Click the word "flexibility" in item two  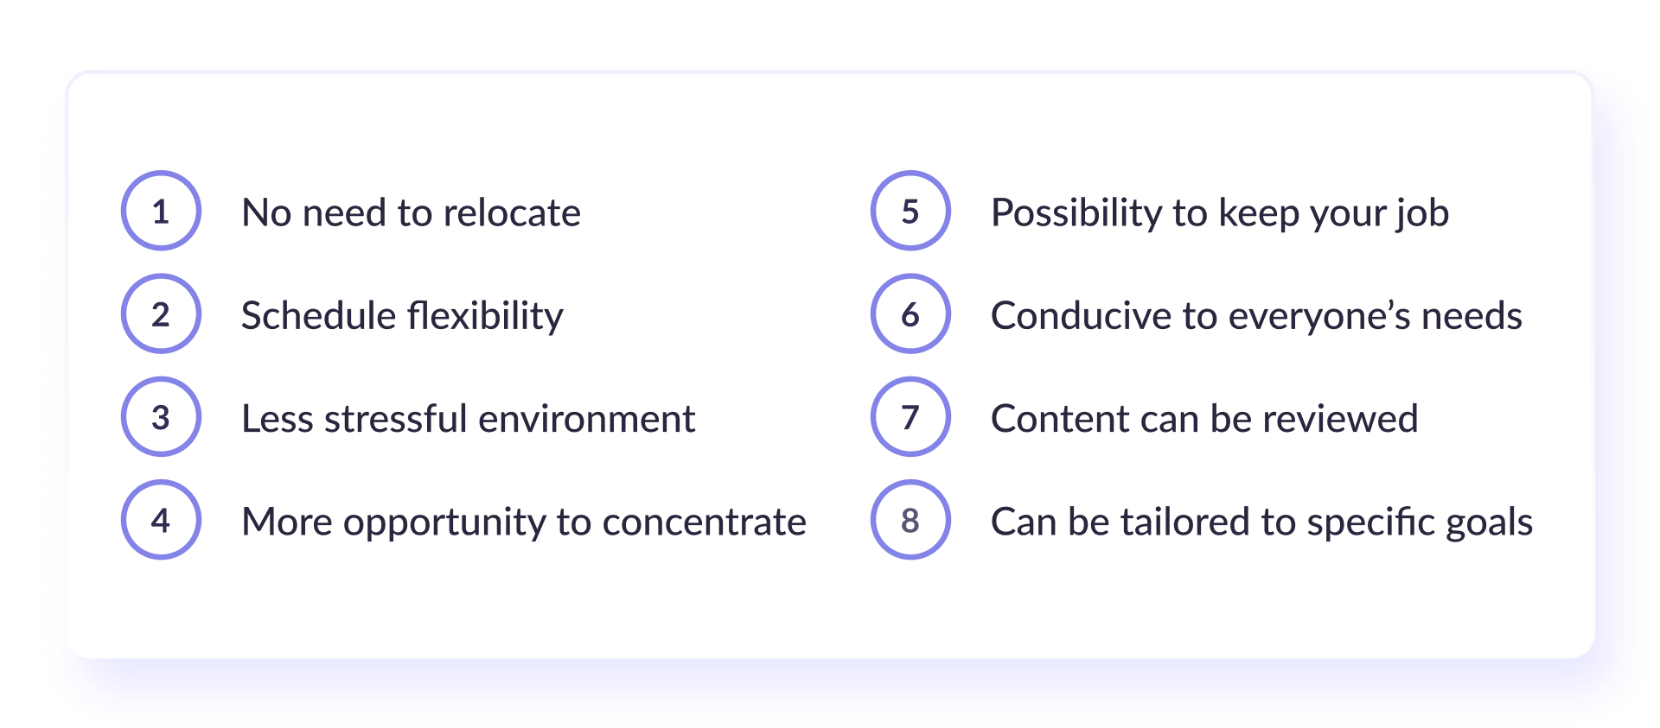point(486,316)
